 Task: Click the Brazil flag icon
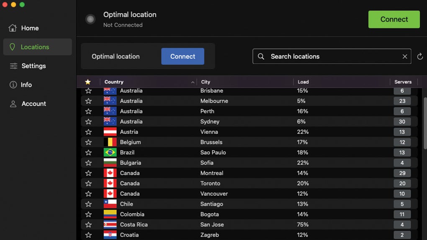(x=110, y=153)
